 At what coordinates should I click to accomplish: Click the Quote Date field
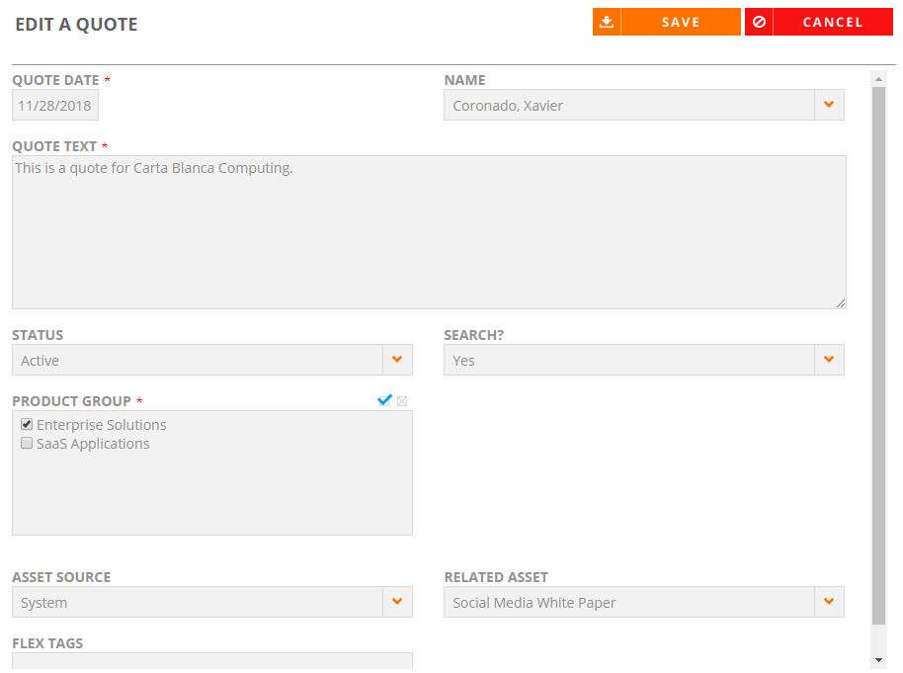55,105
